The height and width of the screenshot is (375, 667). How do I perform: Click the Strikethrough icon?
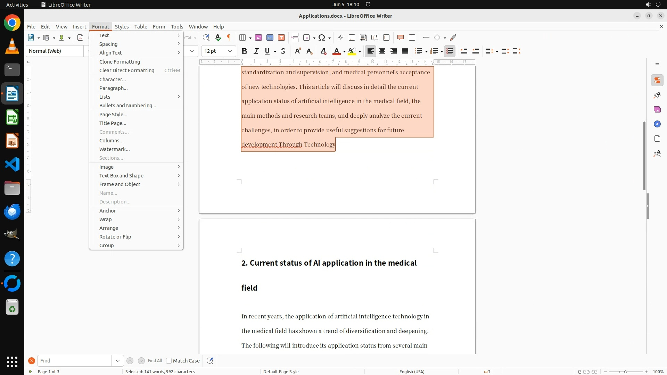[283, 51]
